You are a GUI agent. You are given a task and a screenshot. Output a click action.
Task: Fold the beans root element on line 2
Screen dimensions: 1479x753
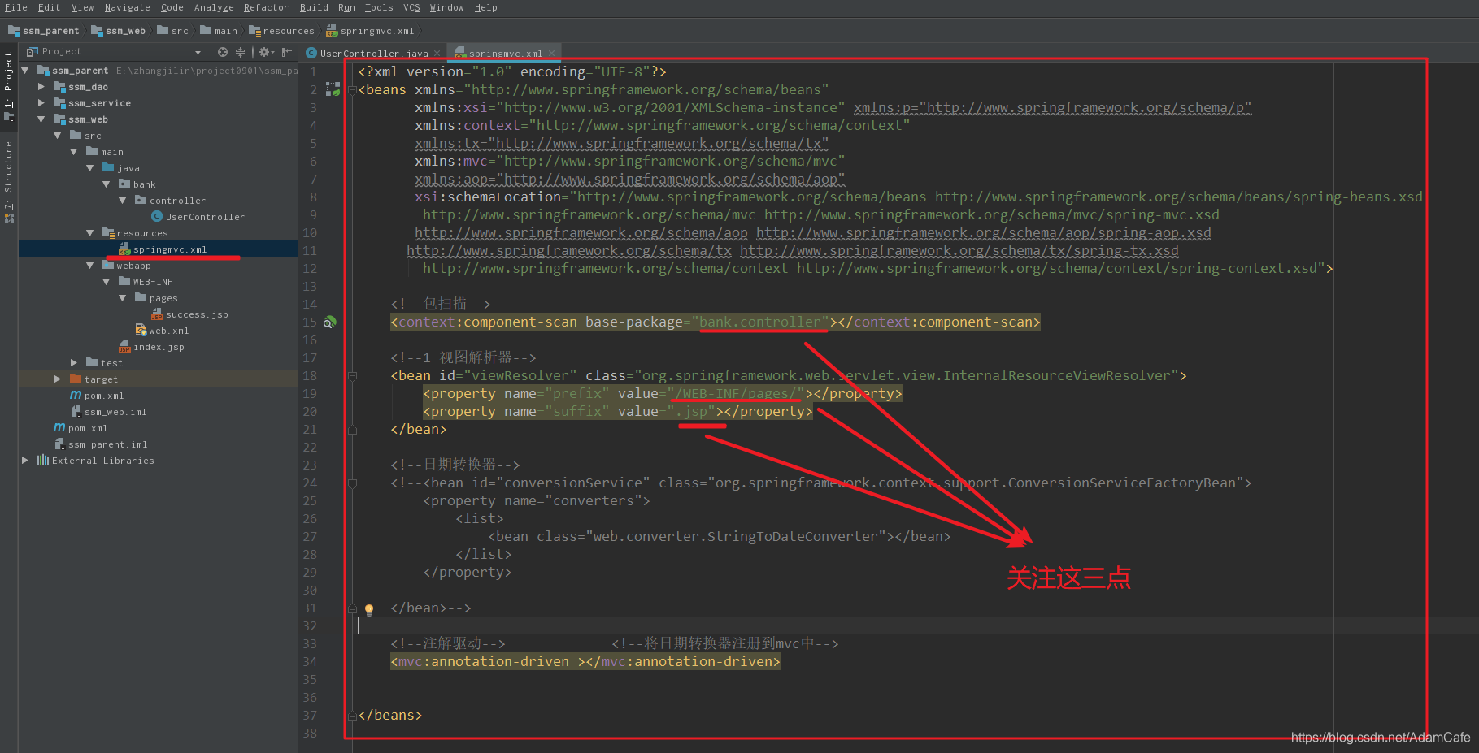click(352, 90)
